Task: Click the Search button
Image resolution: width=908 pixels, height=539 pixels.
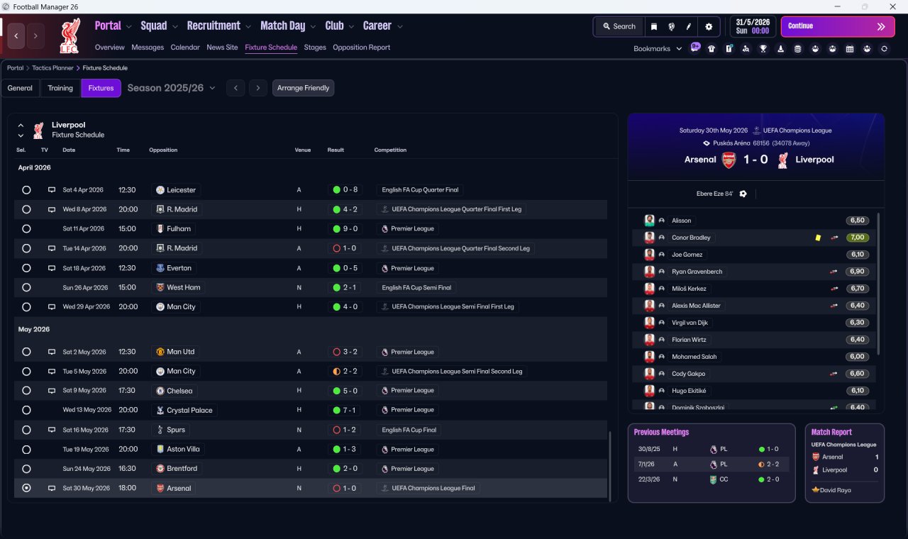Action: tap(619, 26)
